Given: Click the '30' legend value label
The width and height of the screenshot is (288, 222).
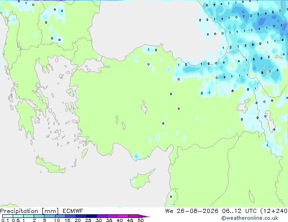Looking at the screenshot, I should [x=99, y=220].
